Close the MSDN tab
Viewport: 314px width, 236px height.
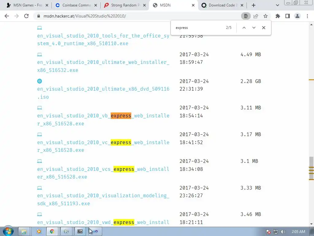(x=193, y=5)
